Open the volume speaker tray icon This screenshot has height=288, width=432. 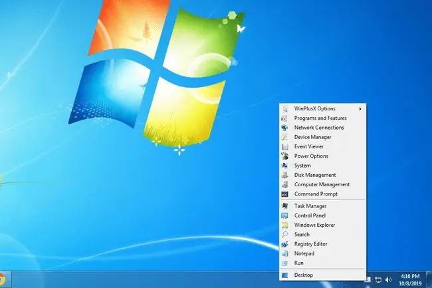389,280
